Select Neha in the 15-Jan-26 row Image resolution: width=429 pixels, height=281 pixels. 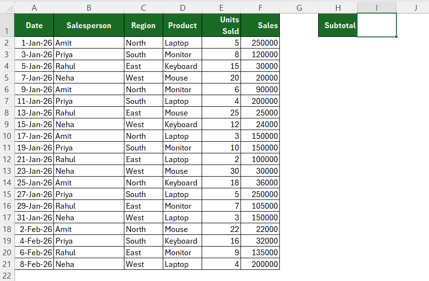[89, 124]
